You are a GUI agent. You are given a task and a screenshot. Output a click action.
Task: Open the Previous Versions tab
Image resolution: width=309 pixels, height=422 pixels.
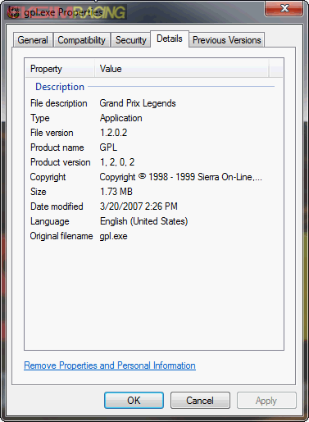[x=226, y=40]
